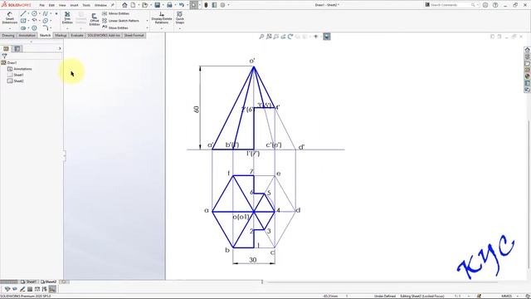Open the Insert menu
The width and height of the screenshot is (531, 299).
(x=74, y=5)
